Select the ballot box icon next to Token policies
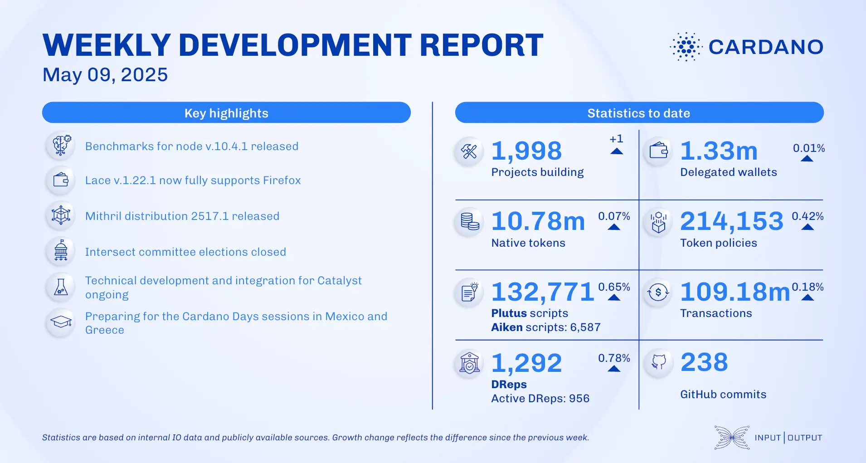This screenshot has height=463, width=866. (658, 222)
